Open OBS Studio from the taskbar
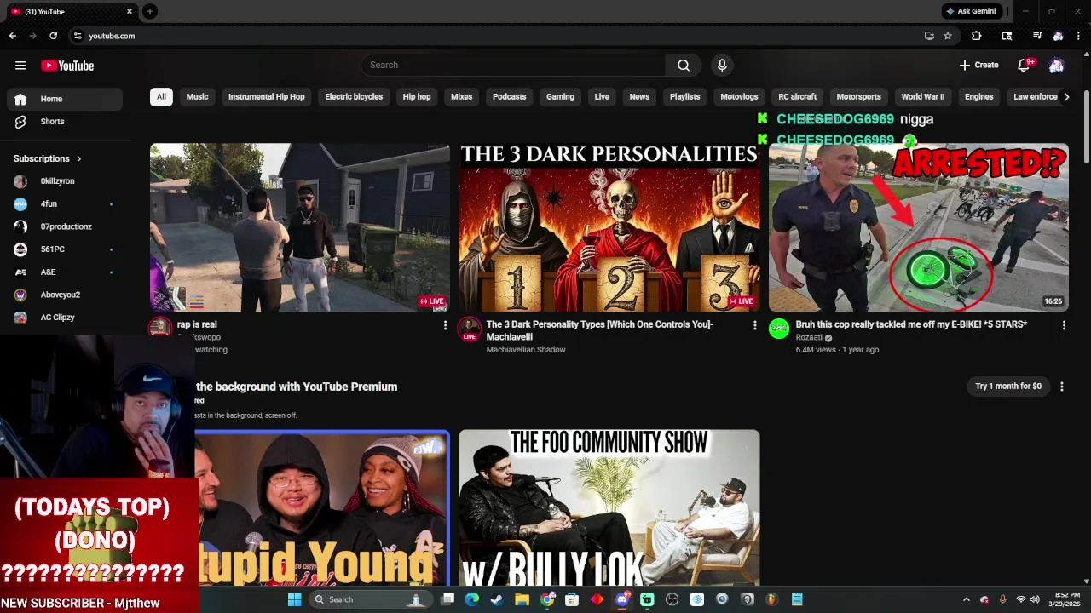 [x=672, y=599]
